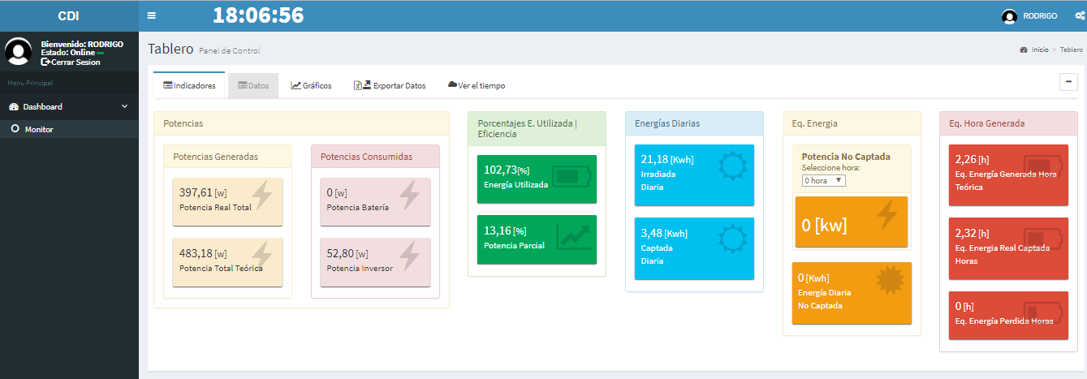Viewport: 1087px width, 379px height.
Task: Click the chart icon on Potencia Parcial
Action: (x=573, y=236)
